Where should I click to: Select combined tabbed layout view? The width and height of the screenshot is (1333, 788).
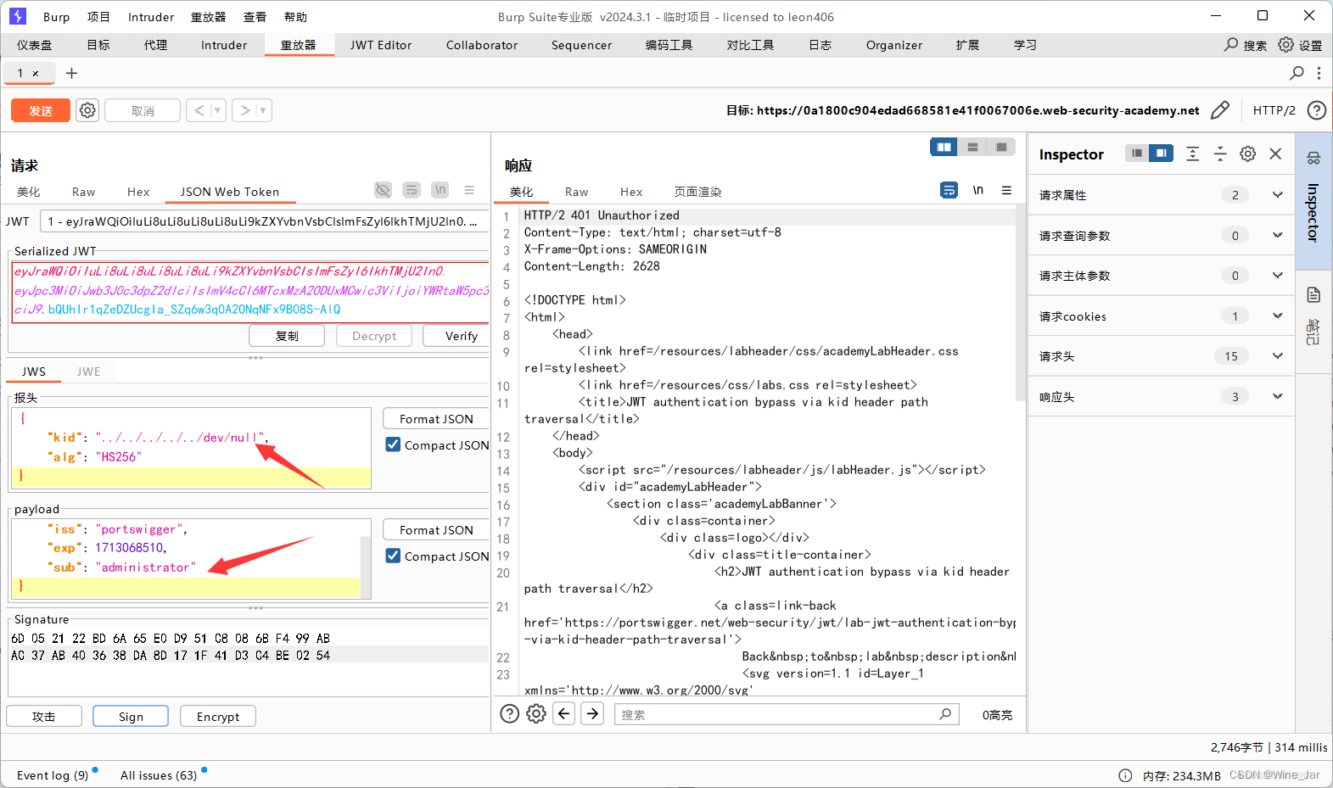click(1001, 148)
